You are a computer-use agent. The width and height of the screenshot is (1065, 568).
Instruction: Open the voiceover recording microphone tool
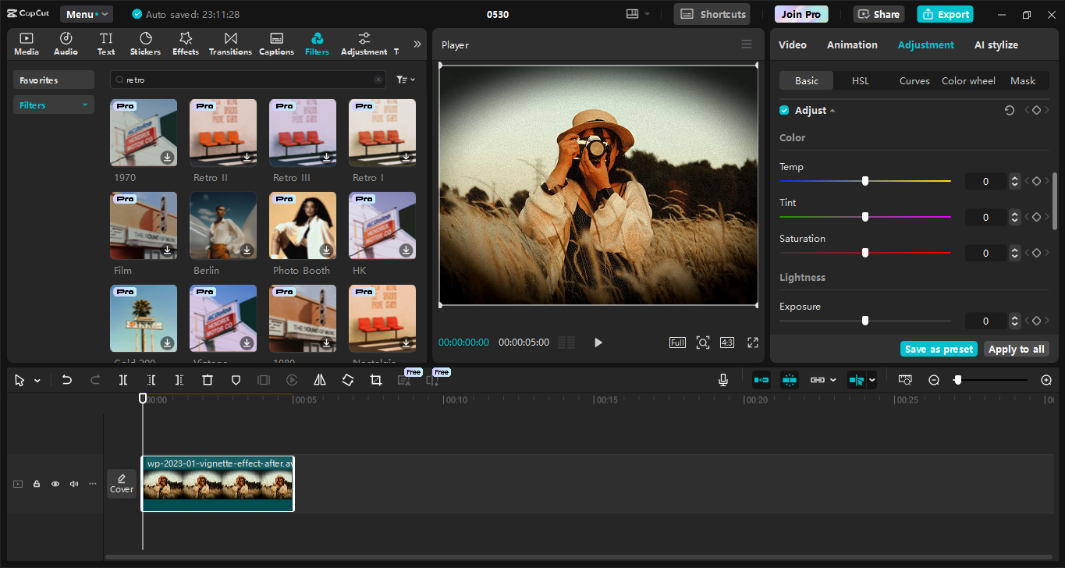(722, 380)
